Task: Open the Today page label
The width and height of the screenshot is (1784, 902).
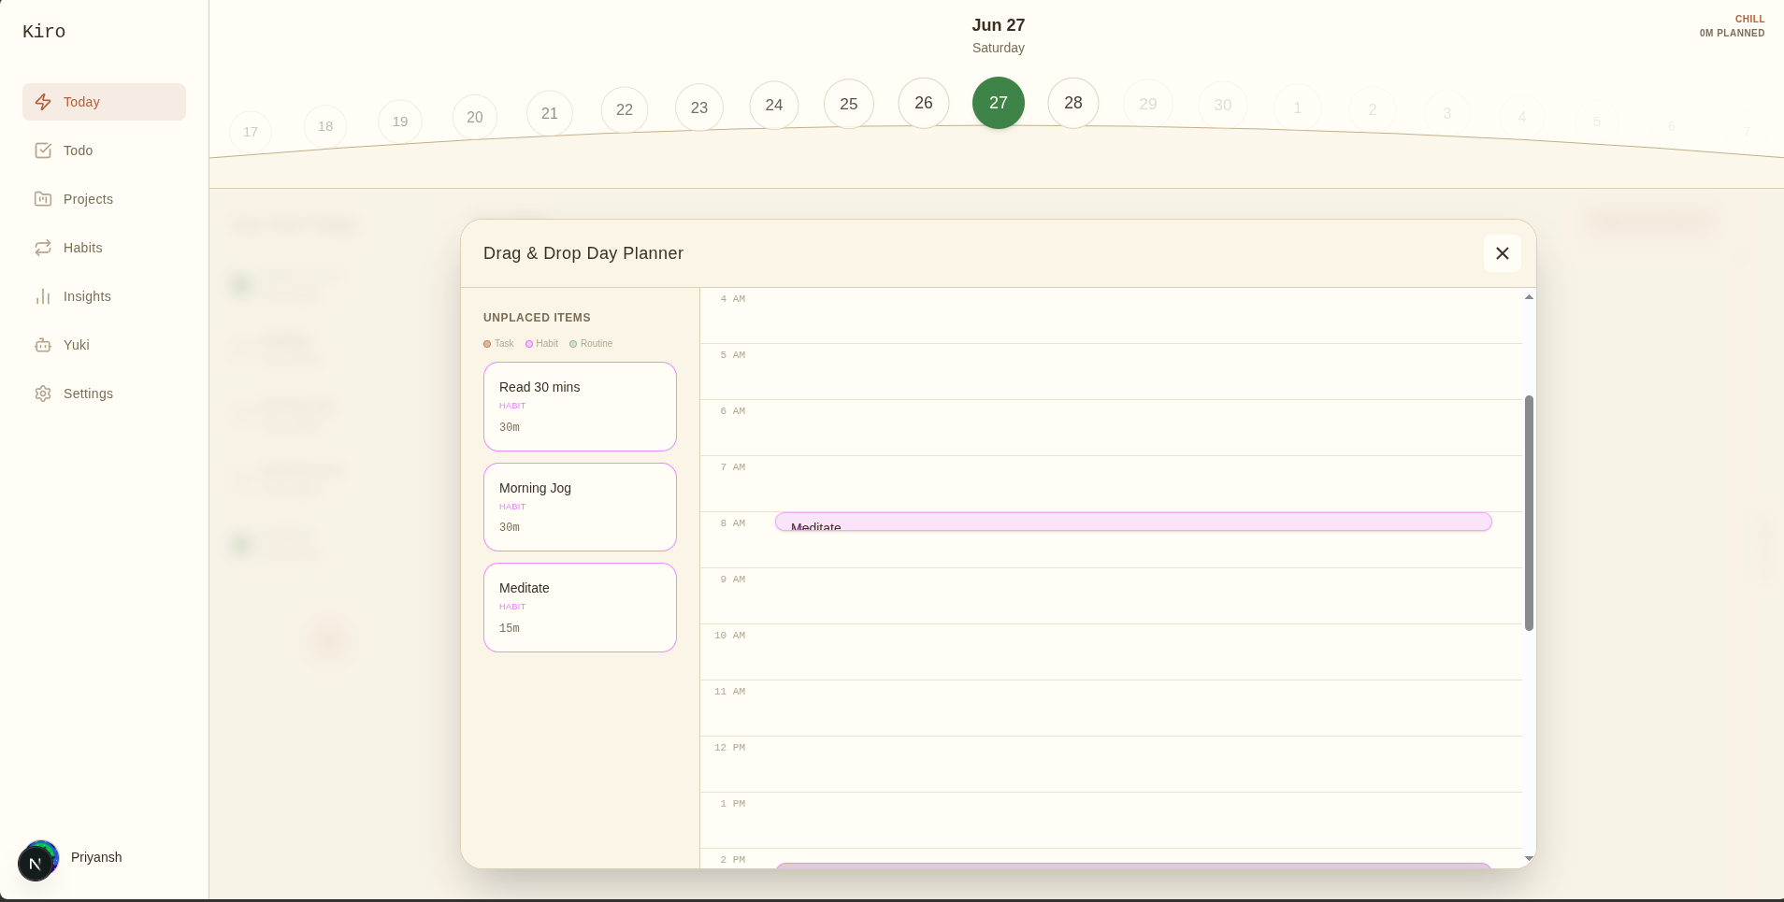Action: (81, 102)
